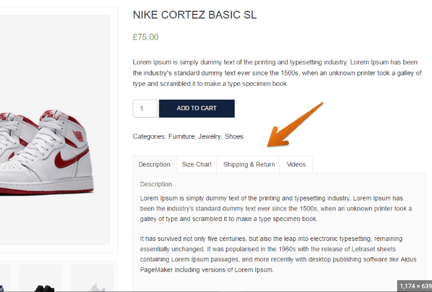Select the first product gallery thumbnail
Screen dimensions: 432x292
coord(5,278)
